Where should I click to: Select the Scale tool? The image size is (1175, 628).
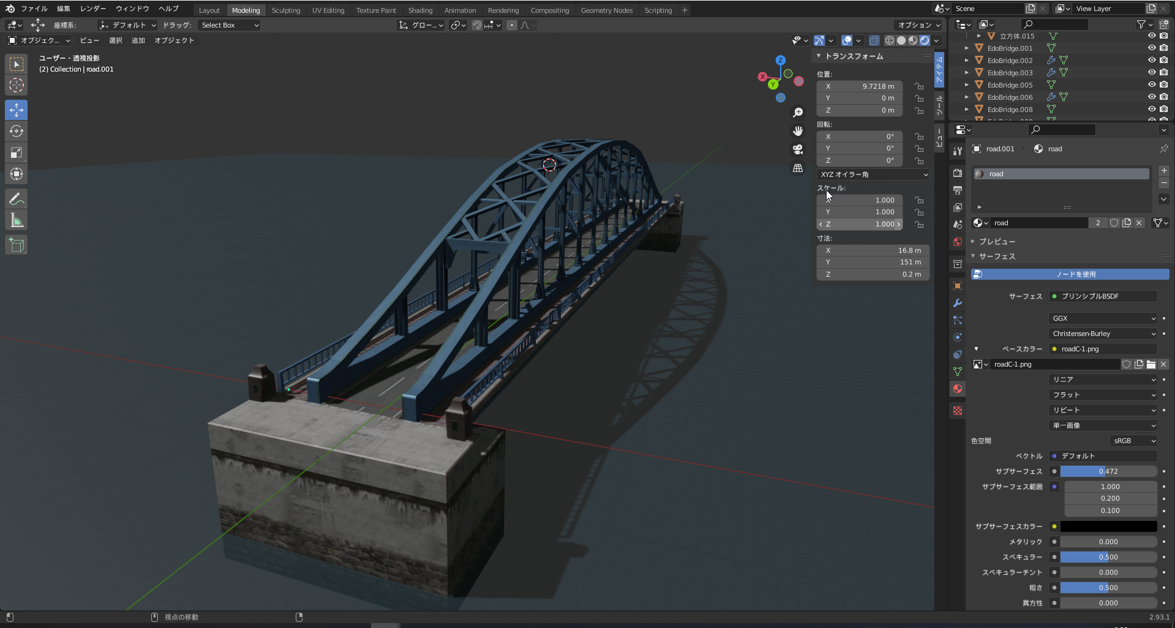pyautogui.click(x=17, y=152)
